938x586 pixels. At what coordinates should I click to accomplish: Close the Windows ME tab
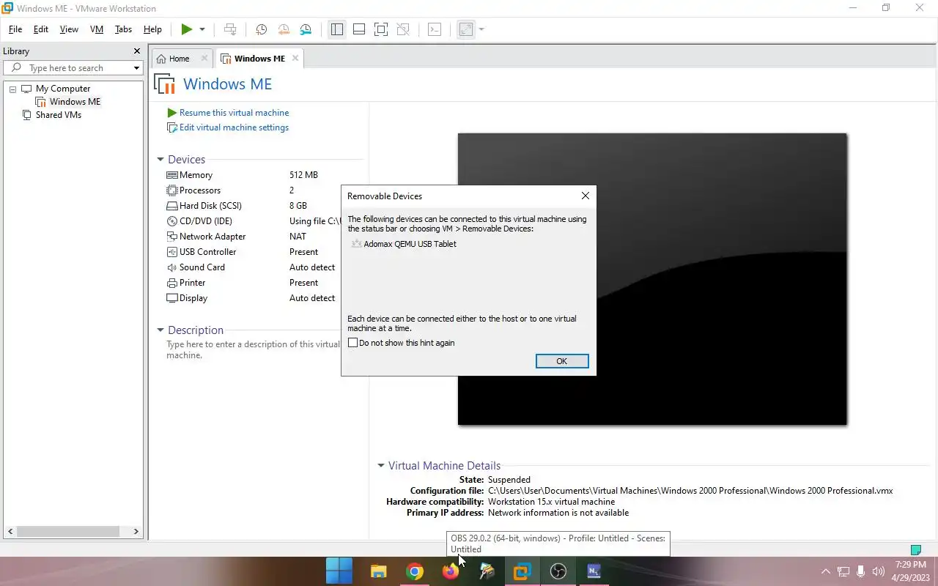295,58
